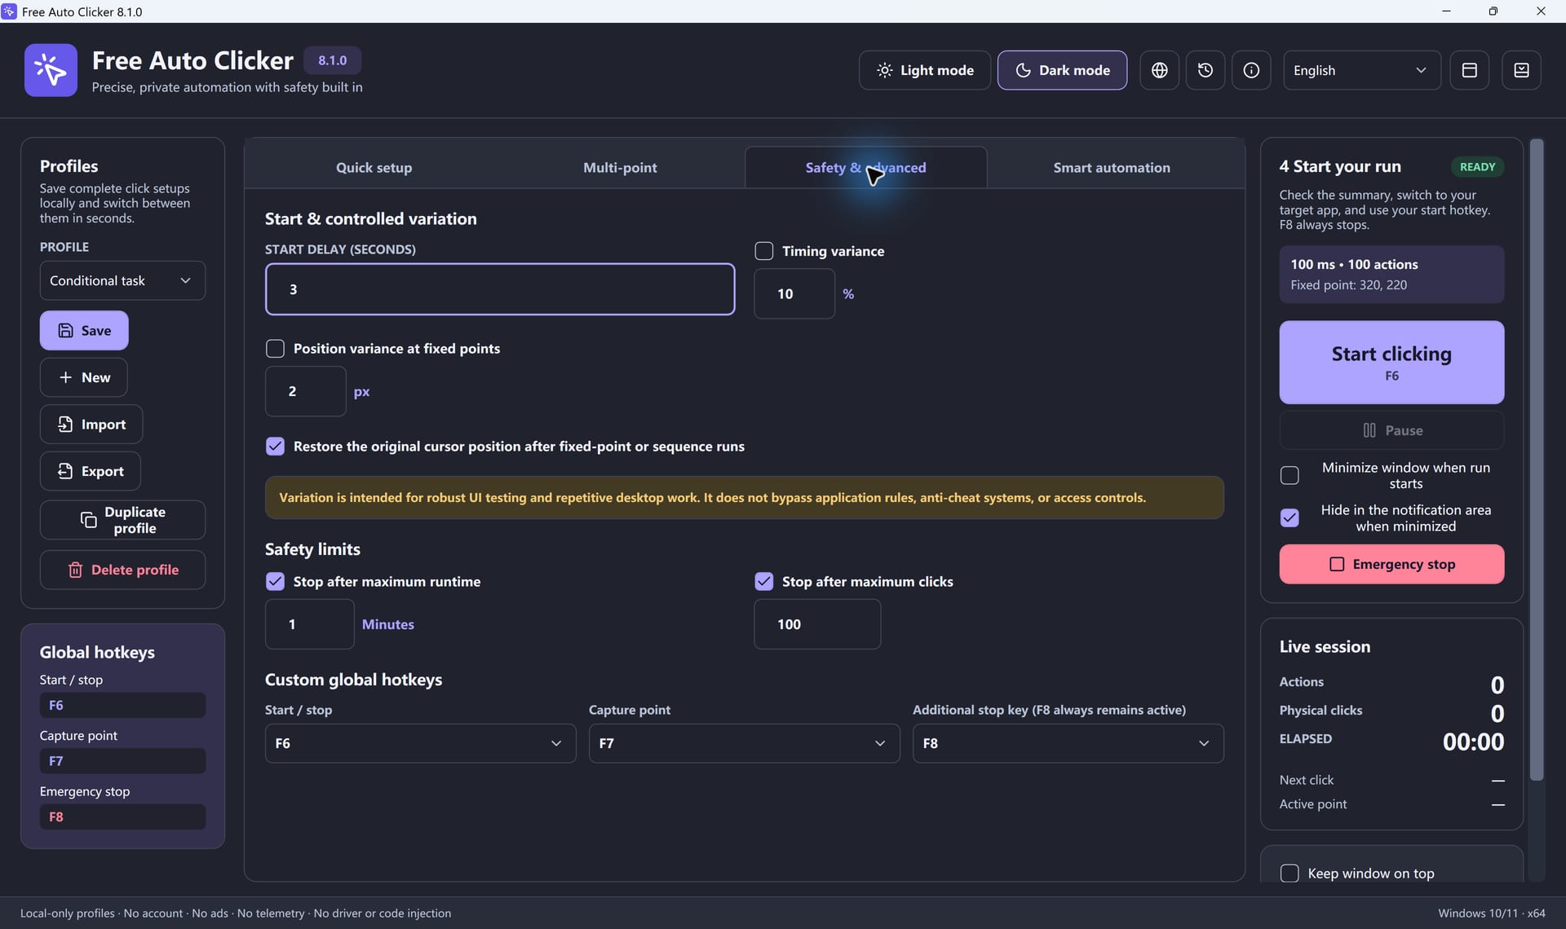This screenshot has height=929, width=1566.
Task: Click the right panel vertical scrollbar
Action: coord(1537,460)
